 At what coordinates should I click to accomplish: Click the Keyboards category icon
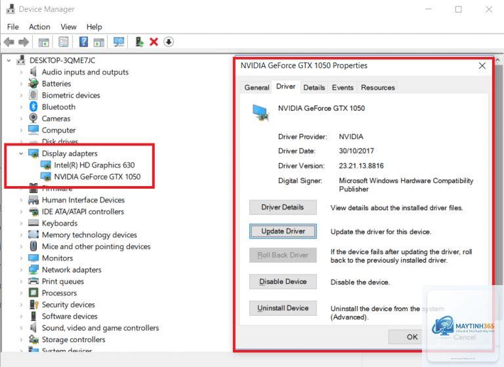[x=33, y=223]
